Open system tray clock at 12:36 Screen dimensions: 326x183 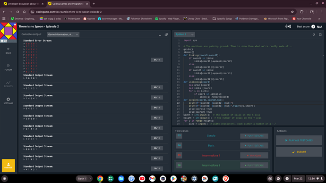pyautogui.click(x=315, y=178)
